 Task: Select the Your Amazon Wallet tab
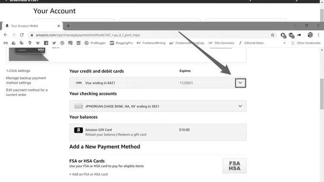click(x=32, y=26)
